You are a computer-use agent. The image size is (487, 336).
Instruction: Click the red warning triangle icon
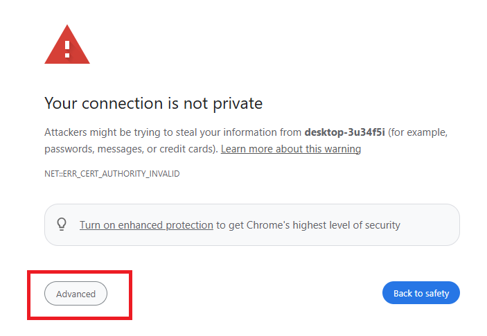67,45
